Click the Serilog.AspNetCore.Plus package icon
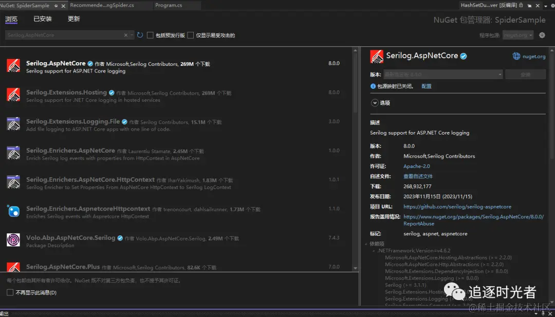This screenshot has width=555, height=317. (13, 267)
